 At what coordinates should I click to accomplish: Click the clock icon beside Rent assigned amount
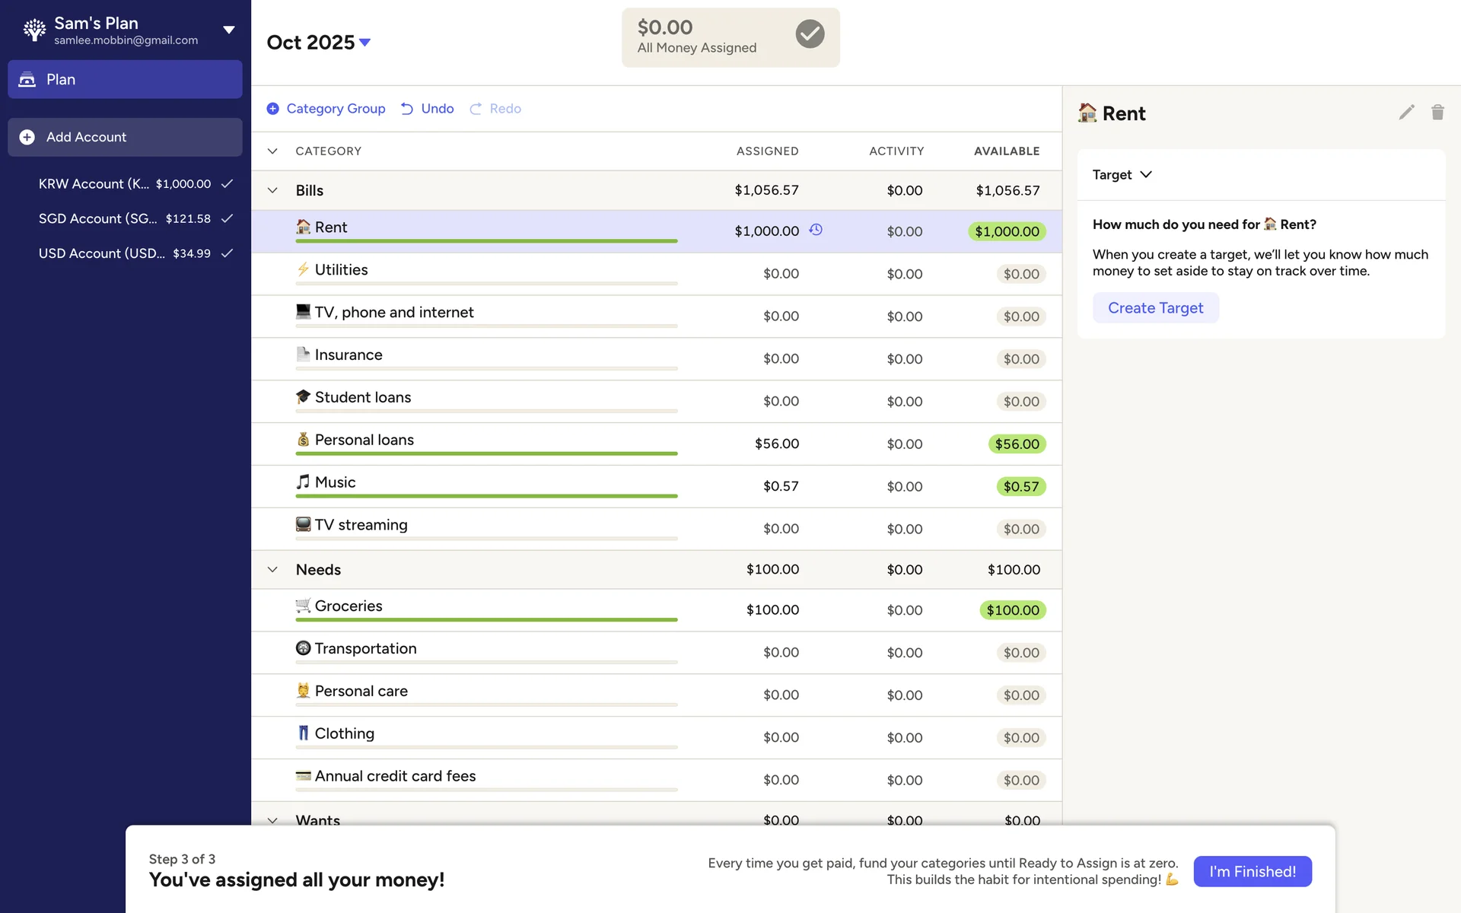point(816,230)
